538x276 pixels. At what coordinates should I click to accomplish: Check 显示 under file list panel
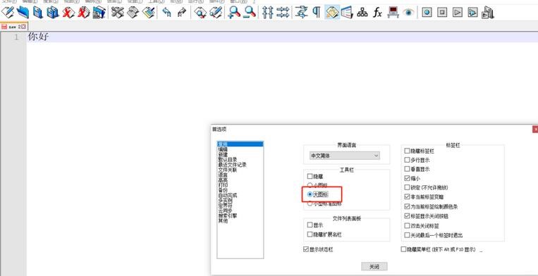(310, 225)
